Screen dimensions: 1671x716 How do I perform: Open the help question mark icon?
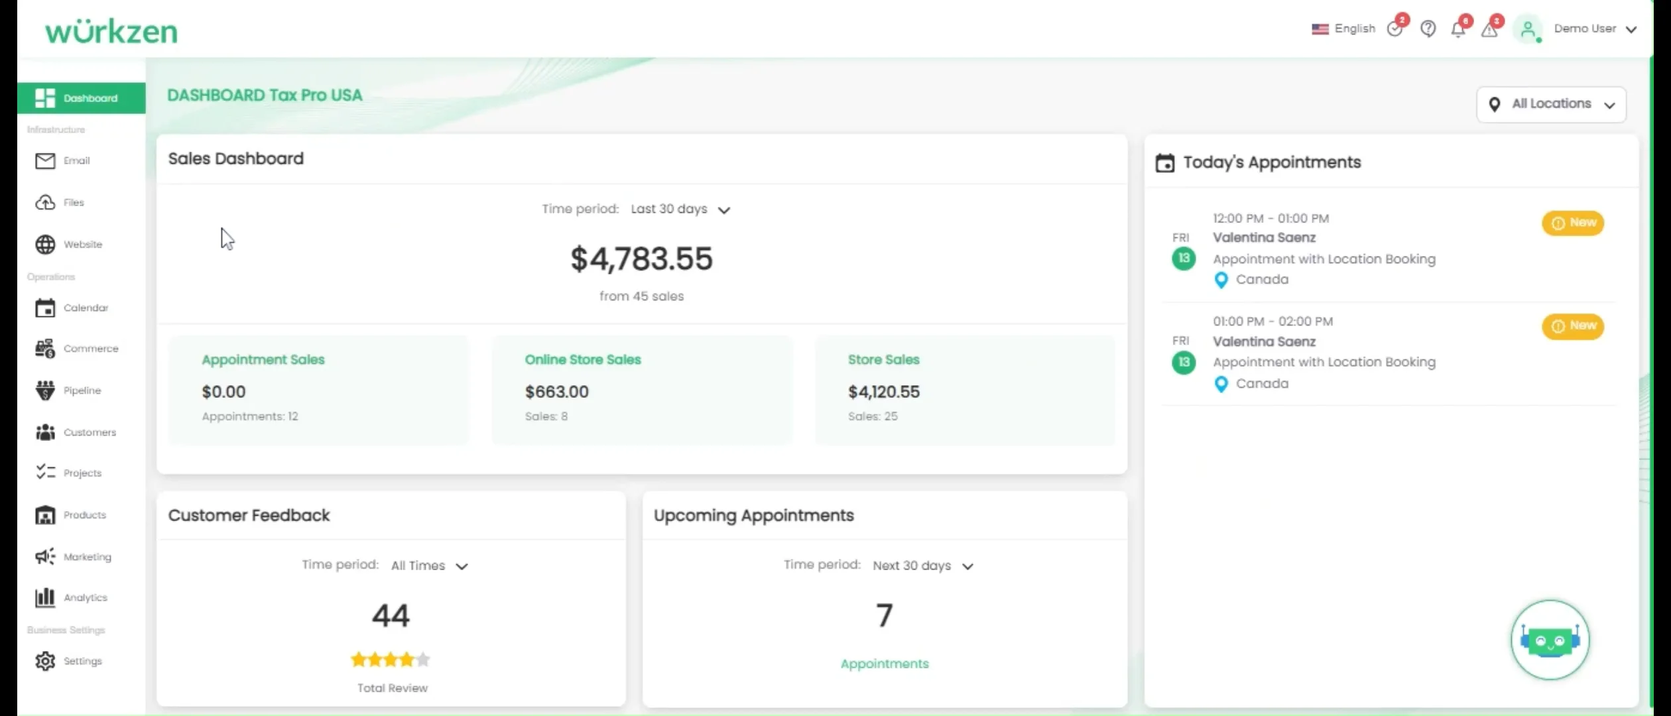click(x=1428, y=29)
